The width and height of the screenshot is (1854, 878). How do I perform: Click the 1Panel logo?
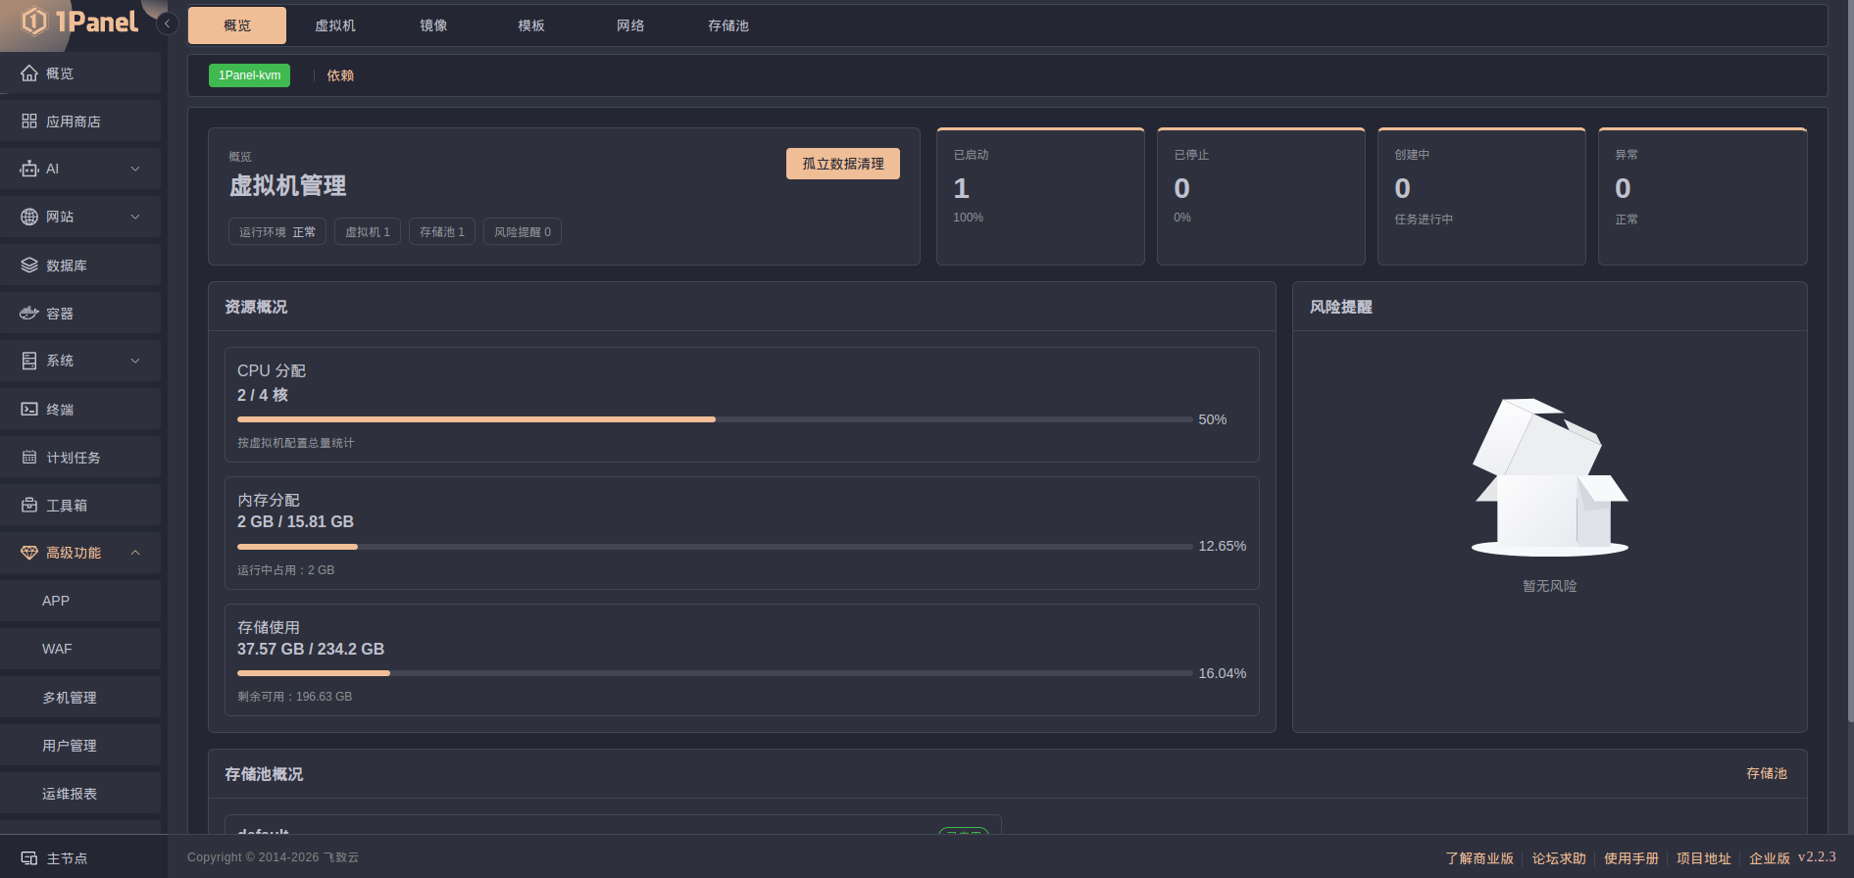(x=79, y=22)
